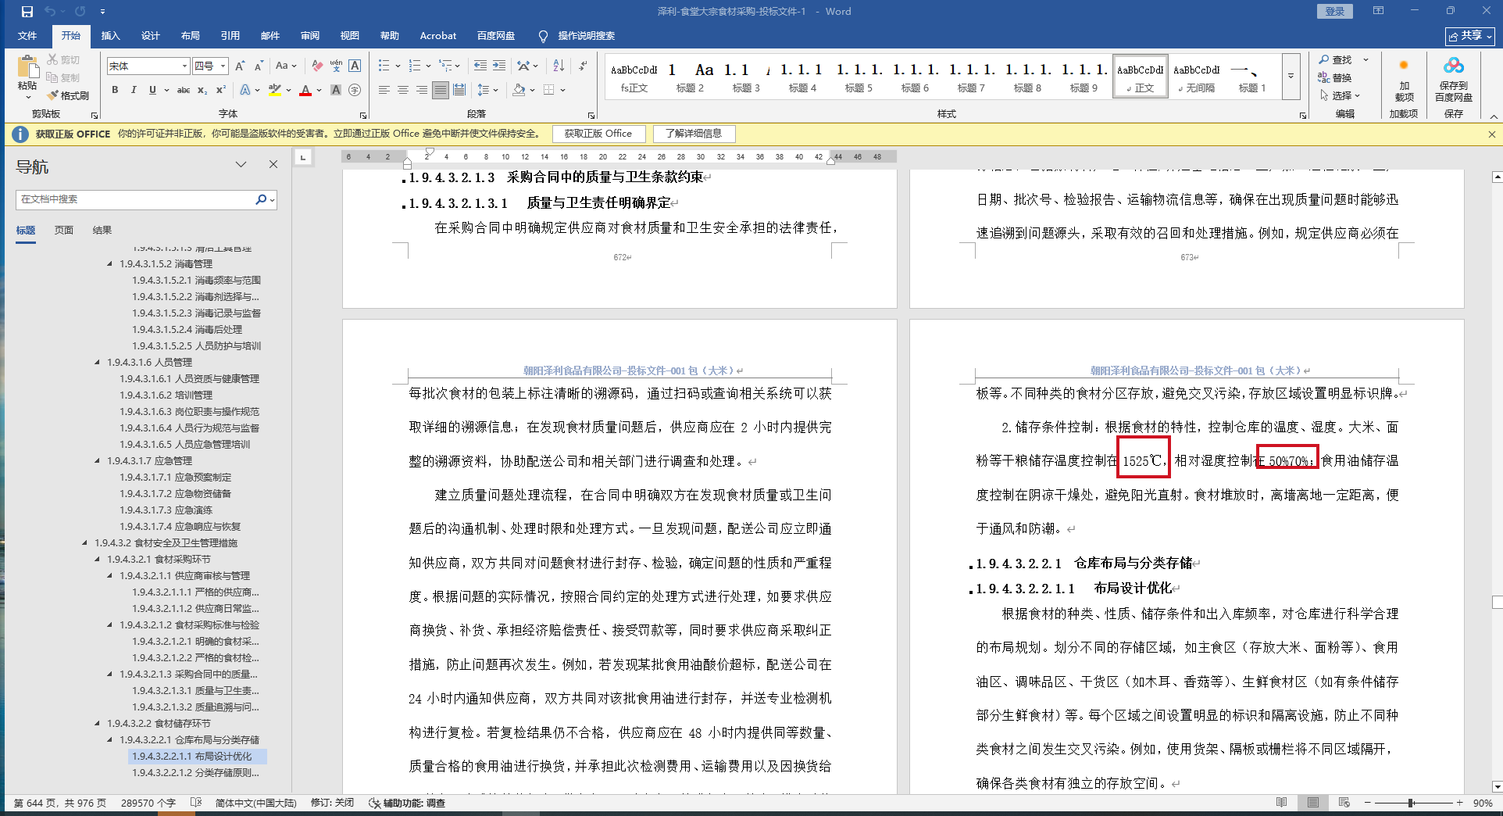
Task: Show paragraph marks icon
Action: (x=583, y=66)
